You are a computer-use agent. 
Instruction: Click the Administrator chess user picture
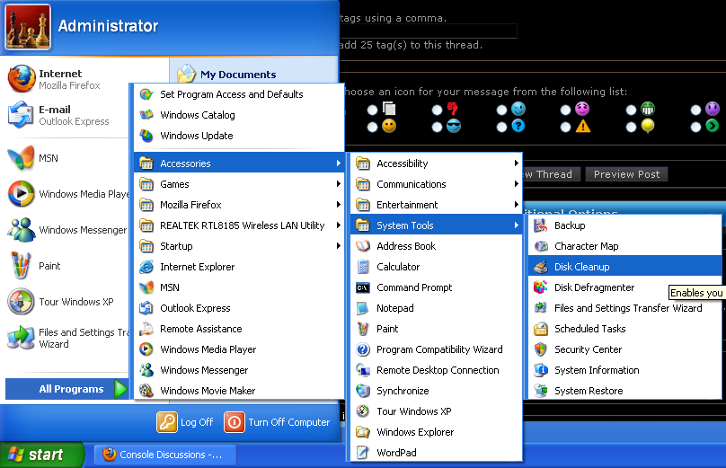point(28,27)
